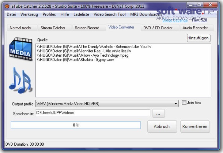223x153 pixels.
Task: Open the Diego Uscanga link
Action: (175, 20)
